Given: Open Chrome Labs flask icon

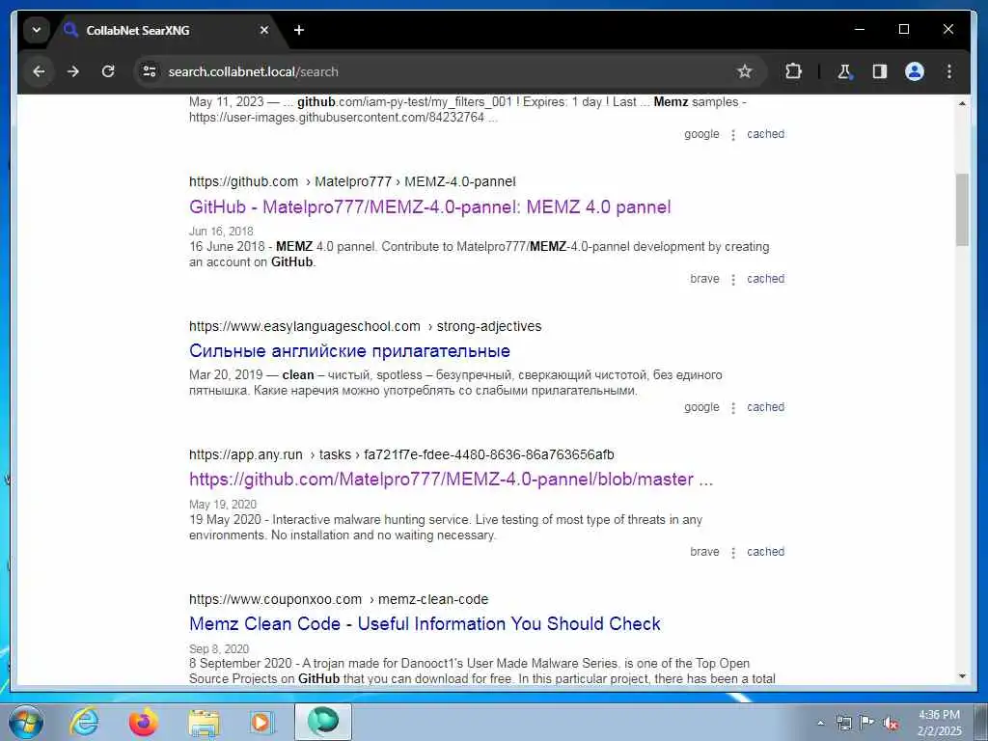Looking at the screenshot, I should pos(844,71).
